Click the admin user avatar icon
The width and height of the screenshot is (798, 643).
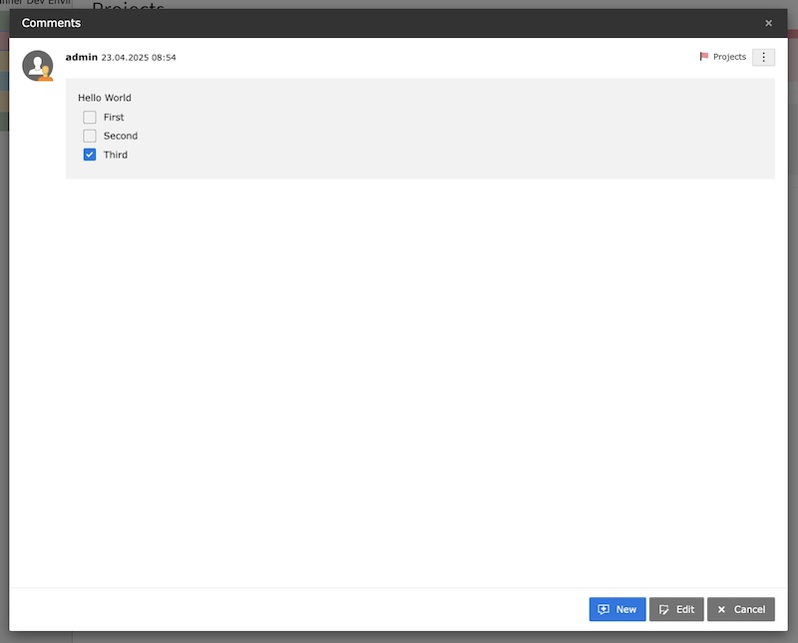37,66
